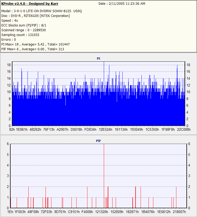Click PIF axis label 182871h
The width and height of the screenshot is (197, 217).
[132, 212]
